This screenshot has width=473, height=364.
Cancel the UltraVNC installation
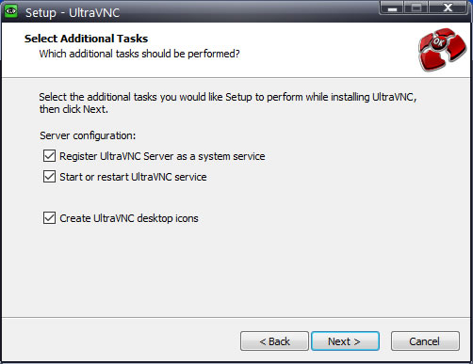pyautogui.click(x=425, y=341)
